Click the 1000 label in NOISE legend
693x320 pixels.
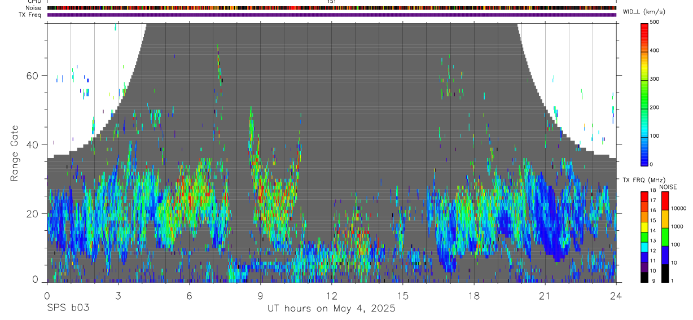[x=676, y=226]
